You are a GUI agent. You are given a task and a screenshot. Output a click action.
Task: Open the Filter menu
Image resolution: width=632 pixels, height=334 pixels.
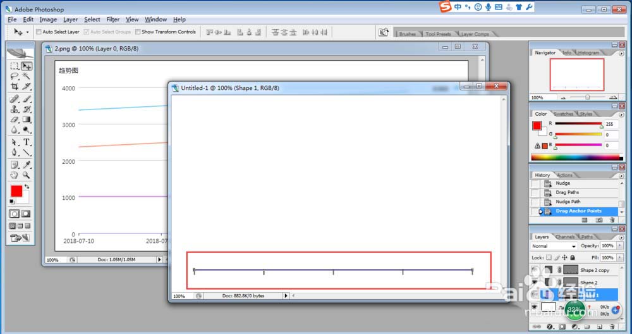113,20
